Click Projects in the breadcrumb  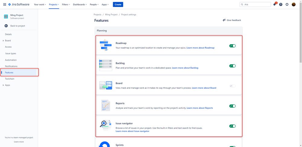97,14
